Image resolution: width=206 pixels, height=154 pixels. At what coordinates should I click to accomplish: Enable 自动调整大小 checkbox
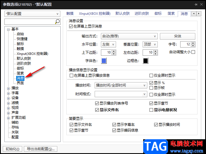(x=193, y=52)
